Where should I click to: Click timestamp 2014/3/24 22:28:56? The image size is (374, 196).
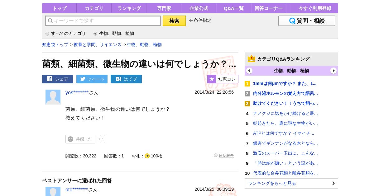pyautogui.click(x=214, y=92)
